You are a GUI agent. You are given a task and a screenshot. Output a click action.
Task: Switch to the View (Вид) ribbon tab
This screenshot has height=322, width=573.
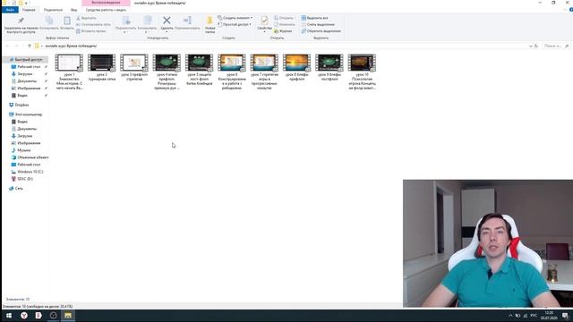pyautogui.click(x=73, y=10)
